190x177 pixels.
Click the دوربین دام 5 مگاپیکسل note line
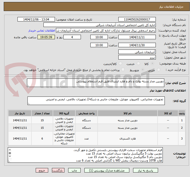click(x=125, y=157)
